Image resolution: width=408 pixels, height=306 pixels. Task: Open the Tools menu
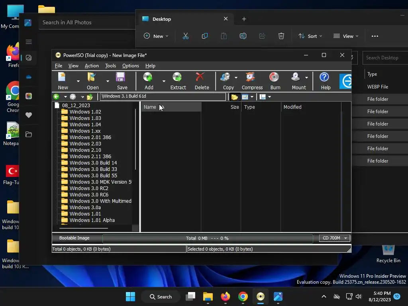pyautogui.click(x=110, y=66)
